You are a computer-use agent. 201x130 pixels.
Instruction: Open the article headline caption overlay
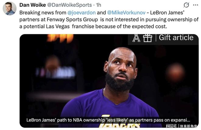coord(108,120)
